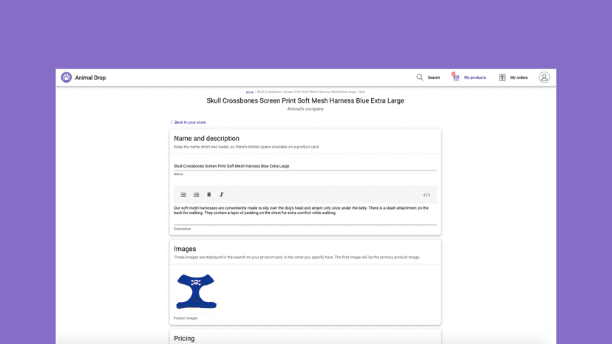
Task: Click the product name breadcrumb entry
Action: (307, 92)
